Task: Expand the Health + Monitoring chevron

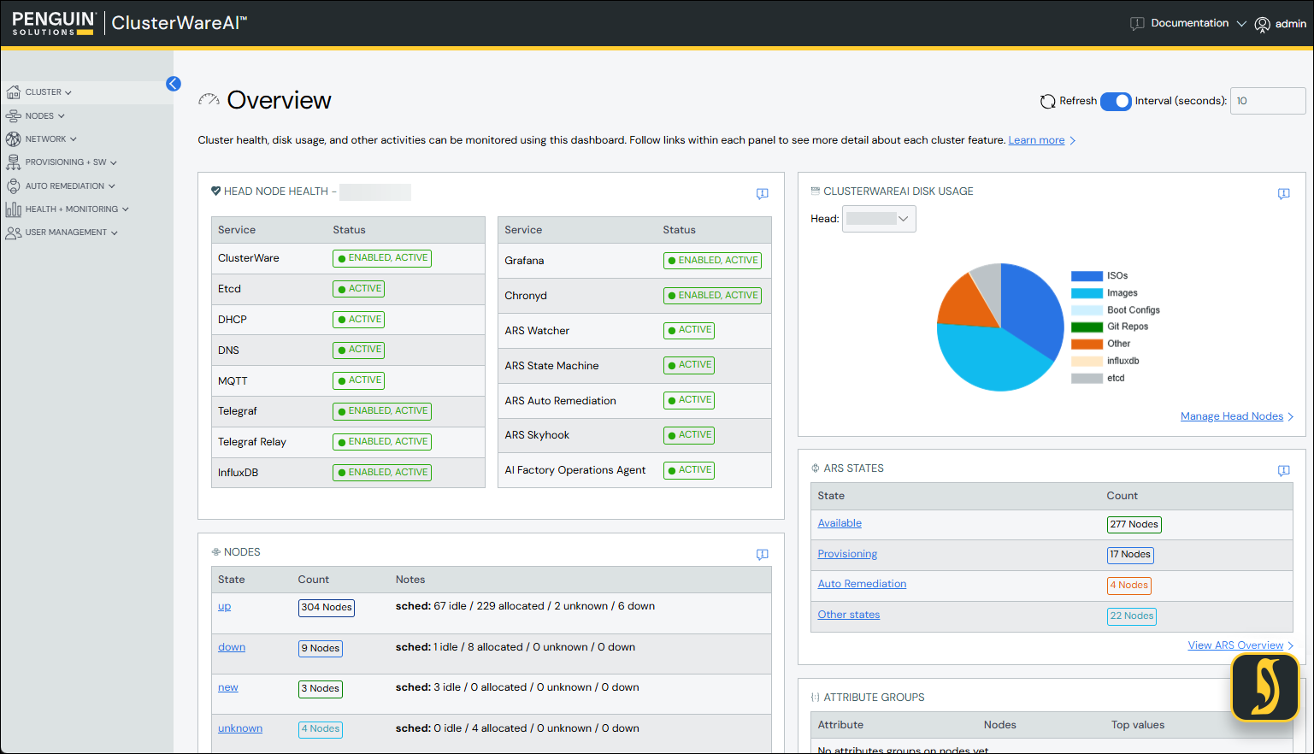Action: (x=126, y=209)
